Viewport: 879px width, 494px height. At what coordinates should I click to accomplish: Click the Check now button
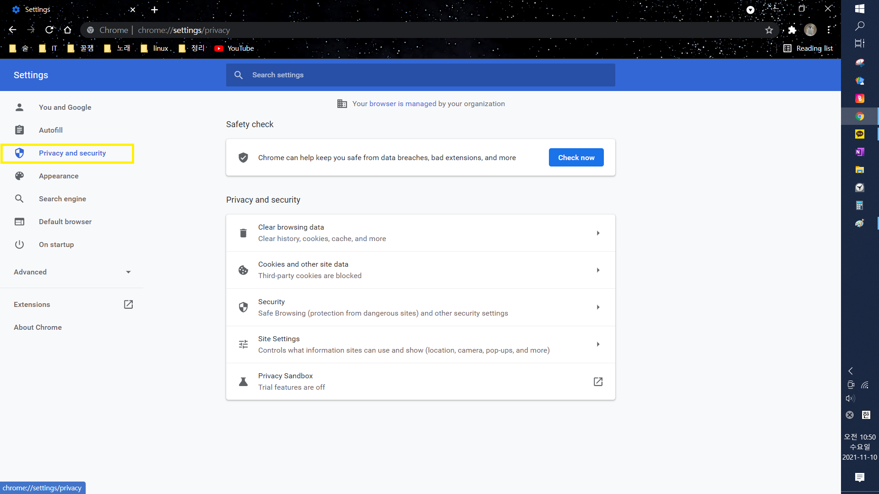(x=576, y=157)
